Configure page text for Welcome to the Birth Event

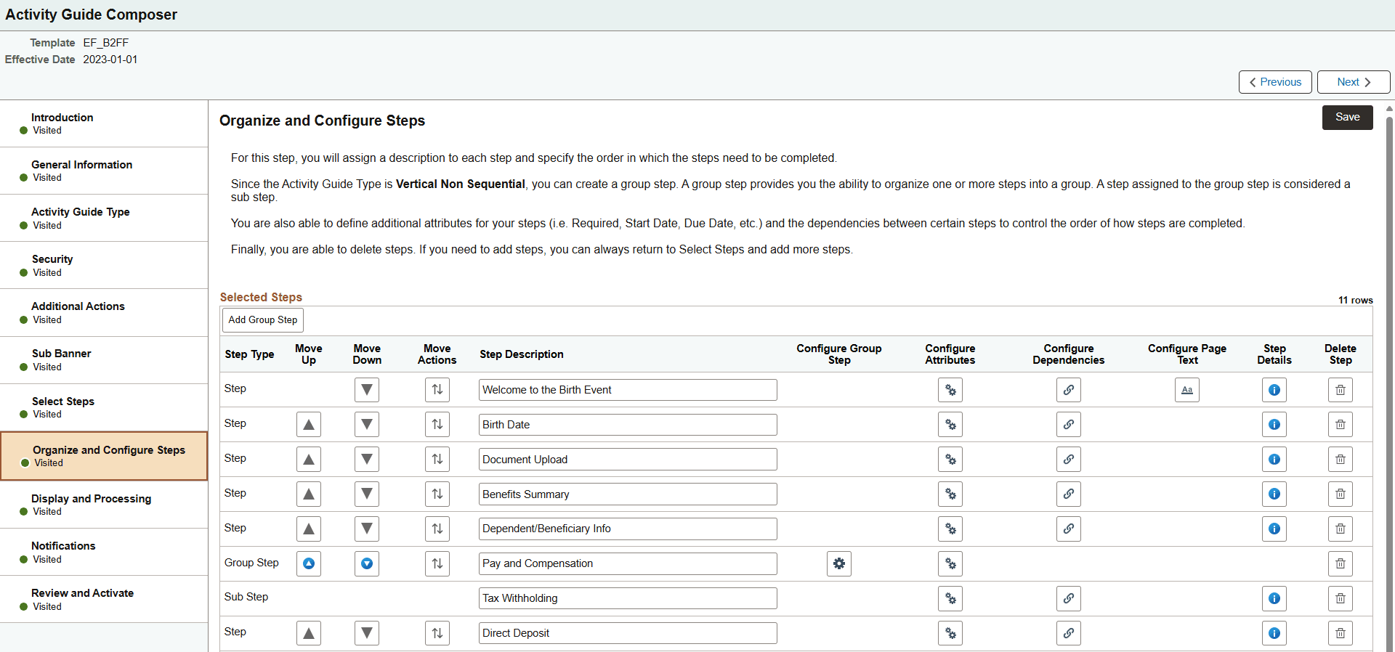1187,390
